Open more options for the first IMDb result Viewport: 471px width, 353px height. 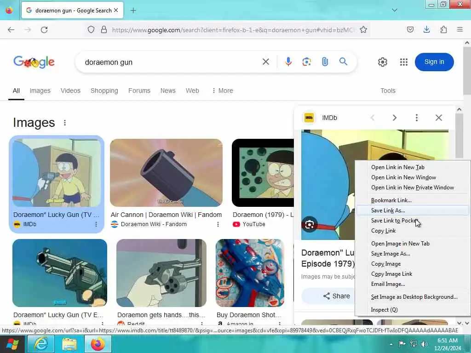96,224
